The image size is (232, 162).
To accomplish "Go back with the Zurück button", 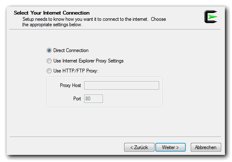I will [139, 147].
